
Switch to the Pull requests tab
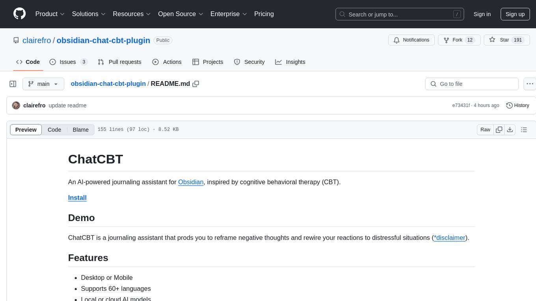coord(119,62)
